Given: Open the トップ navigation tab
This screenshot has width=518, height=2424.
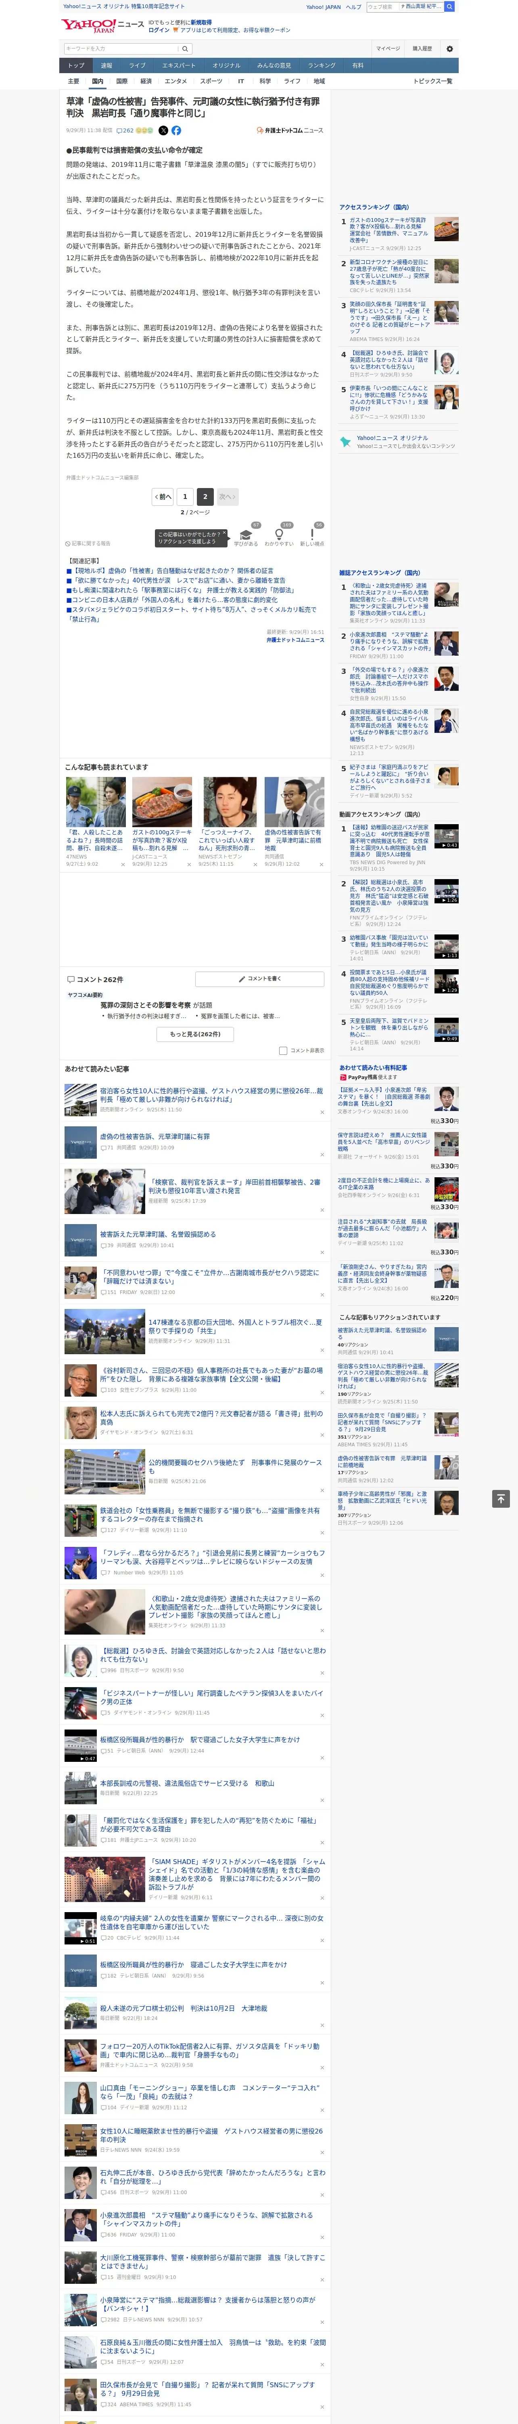Looking at the screenshot, I should point(76,66).
